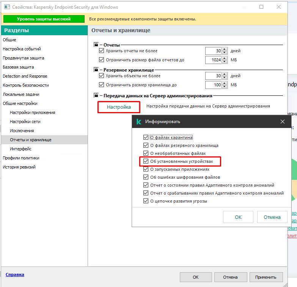The image size is (297, 287).
Task: Click Отмена in Информировать dialog
Action: [x=272, y=217]
